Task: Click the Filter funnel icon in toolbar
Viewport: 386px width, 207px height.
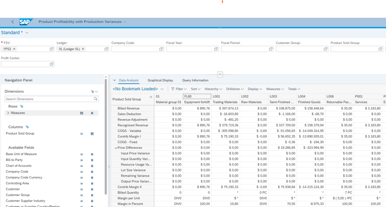Action: (x=173, y=89)
